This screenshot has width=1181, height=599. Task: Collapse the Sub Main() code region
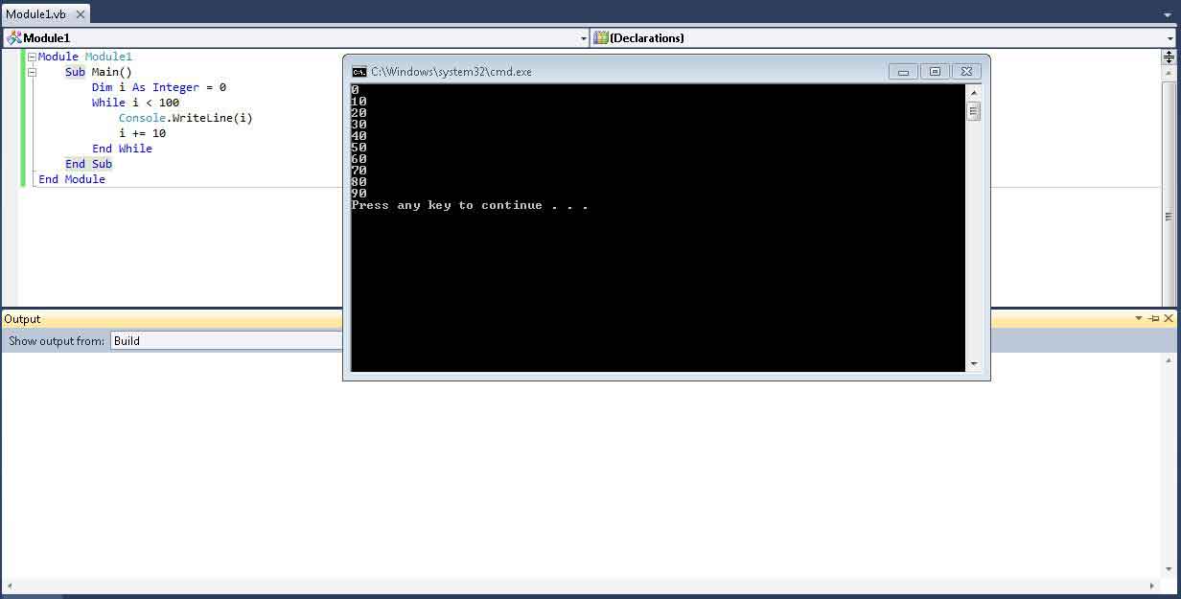point(32,73)
